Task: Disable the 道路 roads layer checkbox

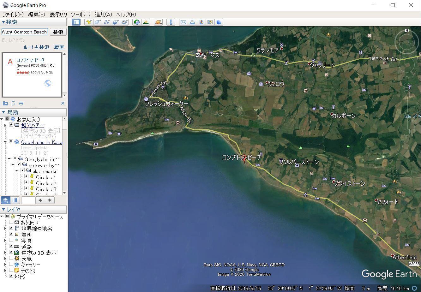Action: point(11,246)
